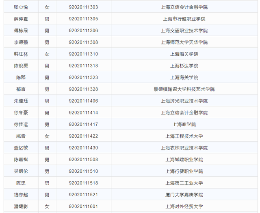Click the ID number 92020111508
The width and height of the screenshot is (260, 213).
click(83, 160)
